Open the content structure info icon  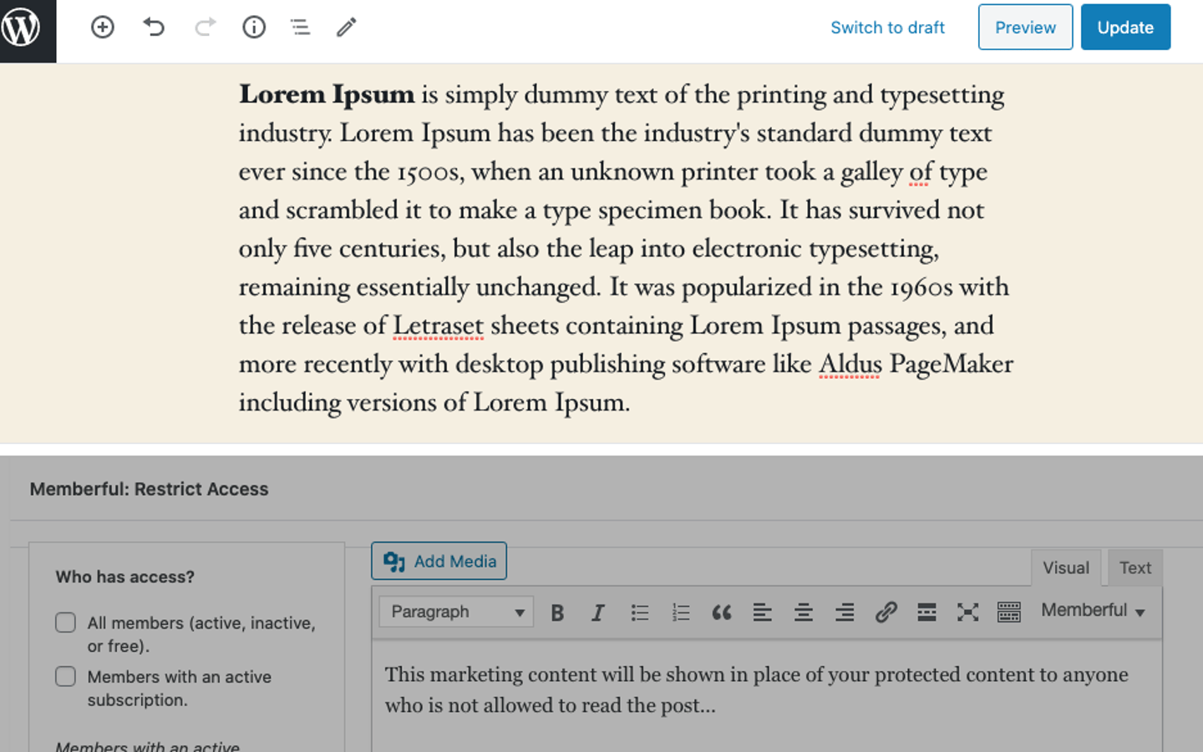tap(254, 28)
